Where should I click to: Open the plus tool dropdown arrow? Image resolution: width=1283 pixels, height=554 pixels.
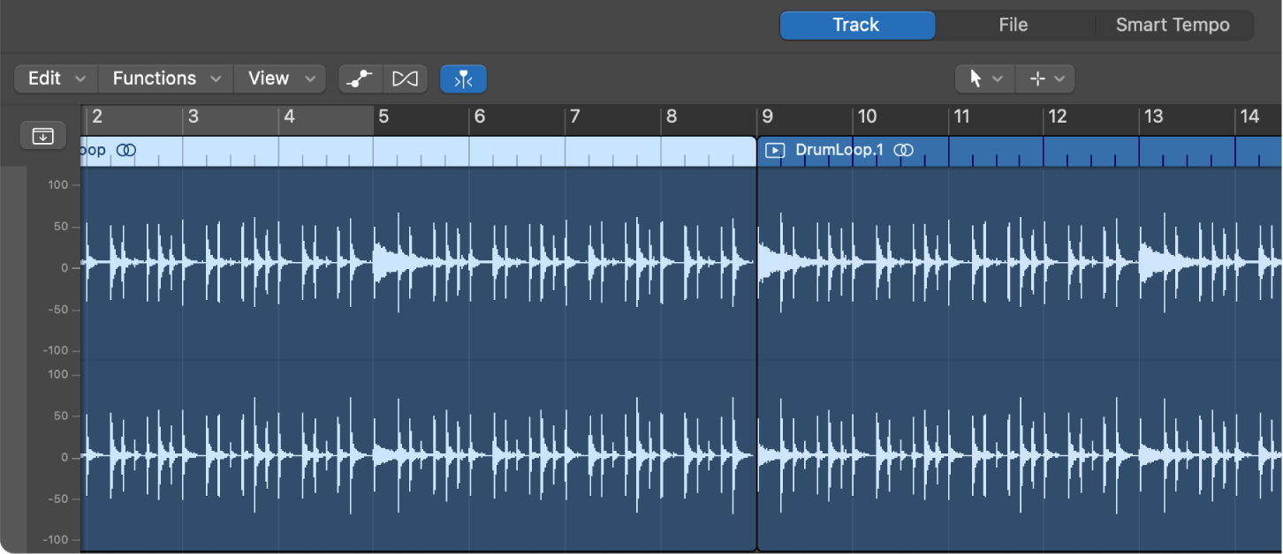(x=1061, y=79)
